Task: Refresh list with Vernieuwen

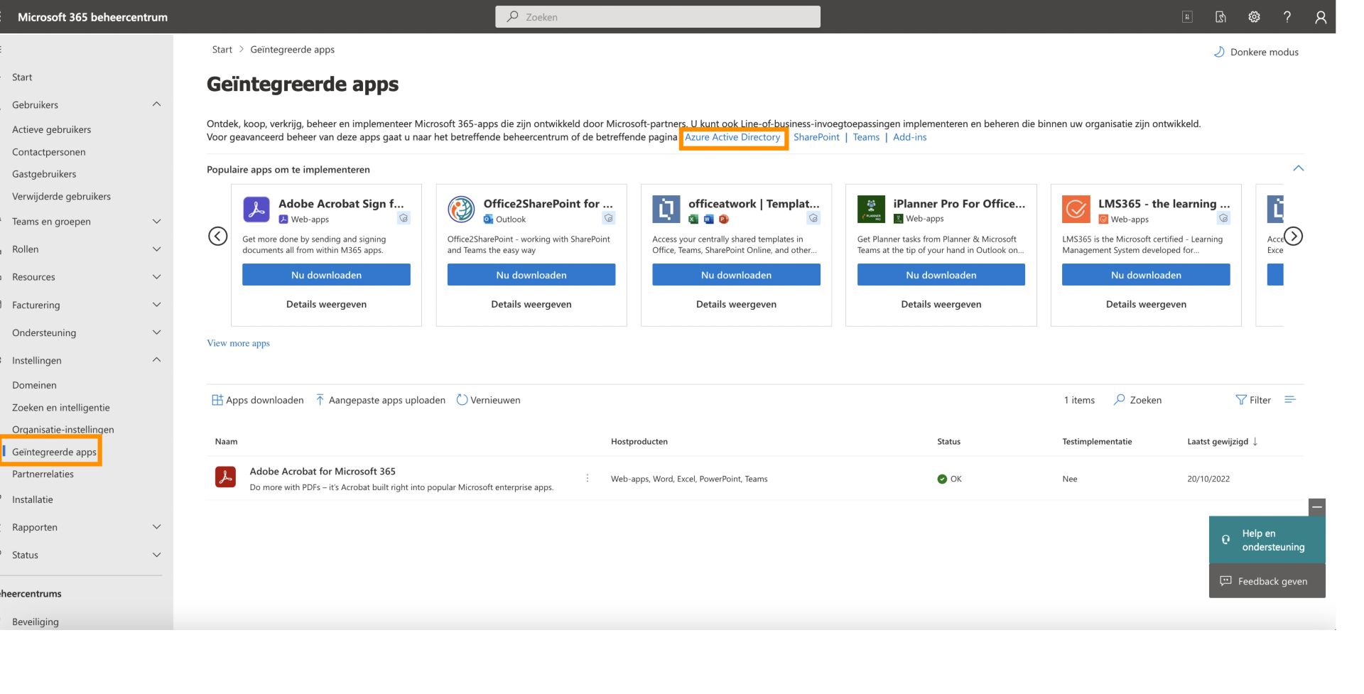Action: (x=488, y=400)
